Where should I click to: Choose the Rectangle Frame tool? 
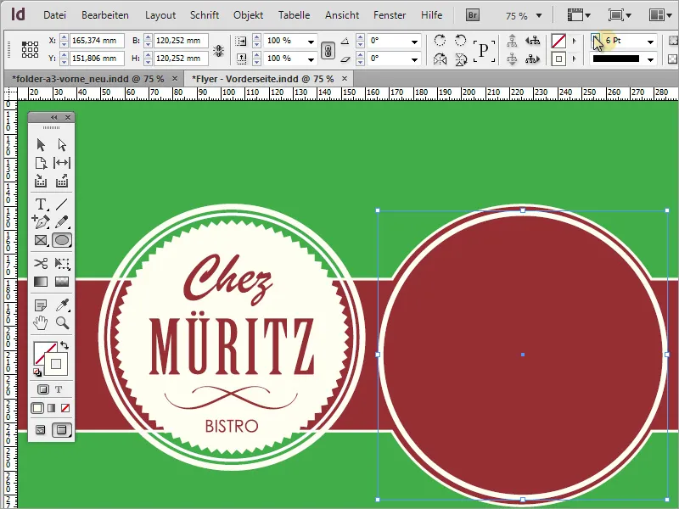41,240
